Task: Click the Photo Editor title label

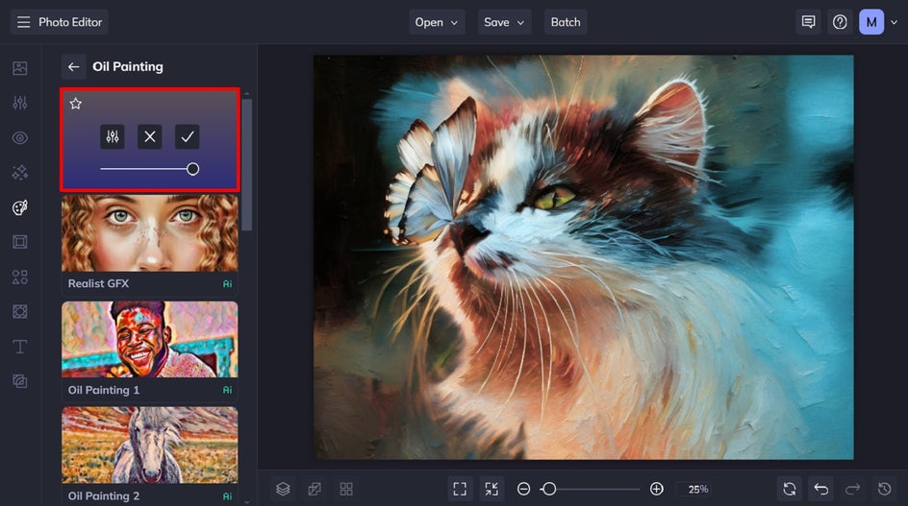Action: point(70,22)
